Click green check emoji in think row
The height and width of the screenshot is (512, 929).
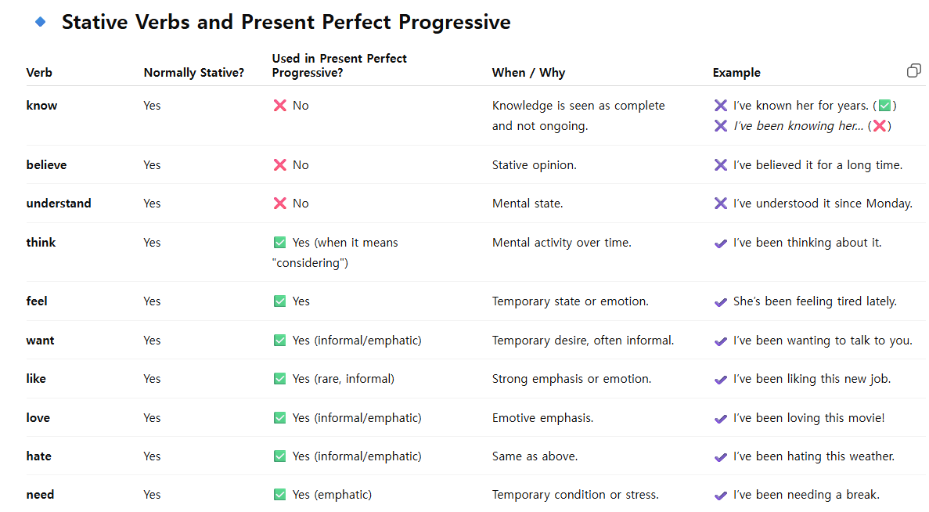click(279, 243)
